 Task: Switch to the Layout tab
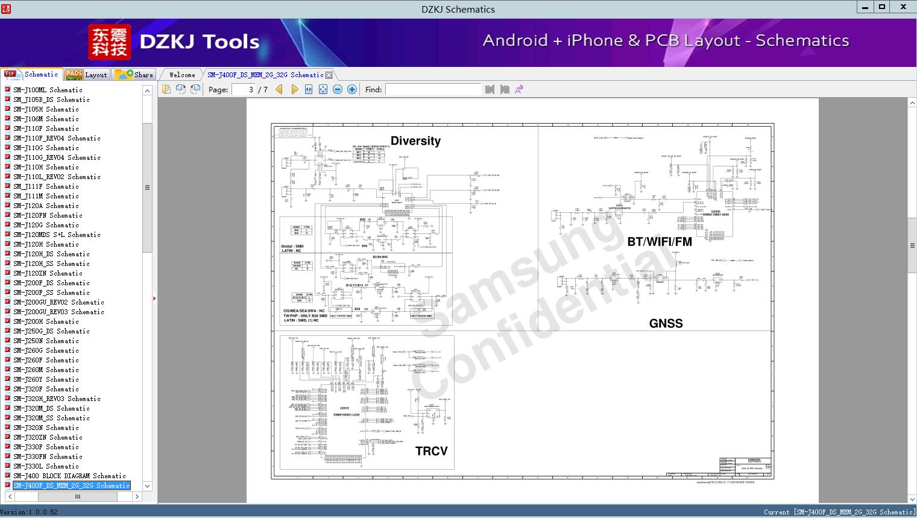(86, 75)
